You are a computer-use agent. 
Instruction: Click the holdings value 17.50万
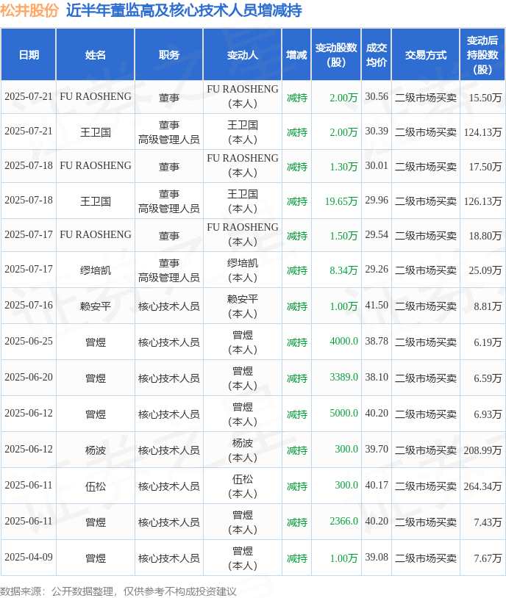tap(485, 167)
